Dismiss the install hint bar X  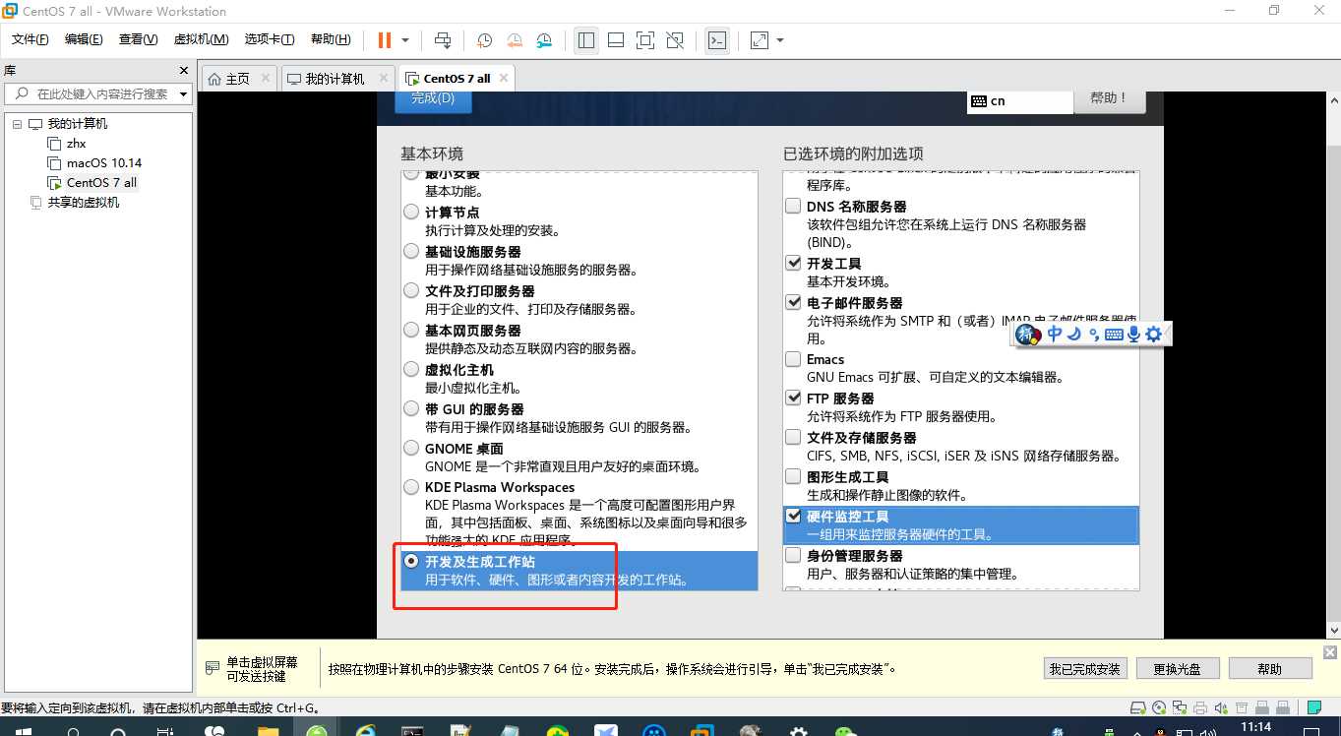tap(1330, 651)
